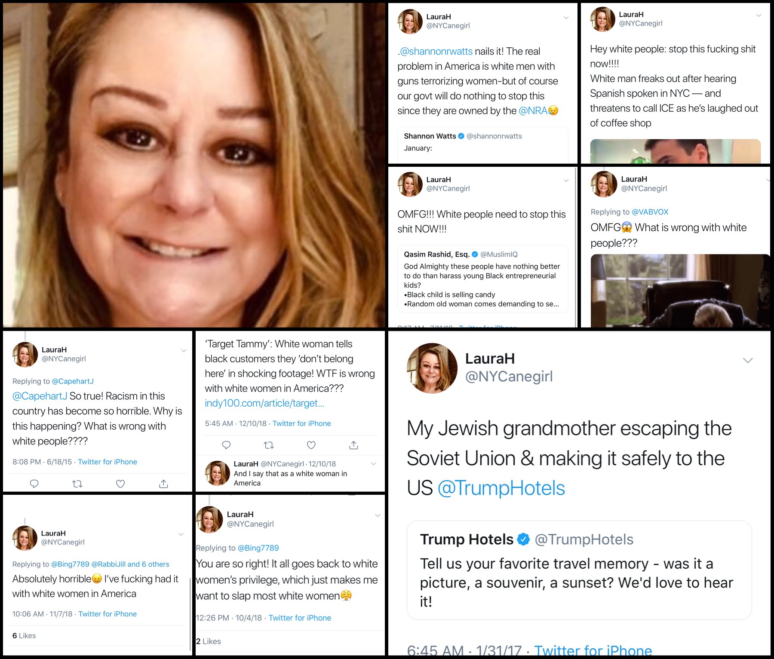
Task: Open chevron menu on the Jewish grandmother tweet
Action: click(748, 360)
